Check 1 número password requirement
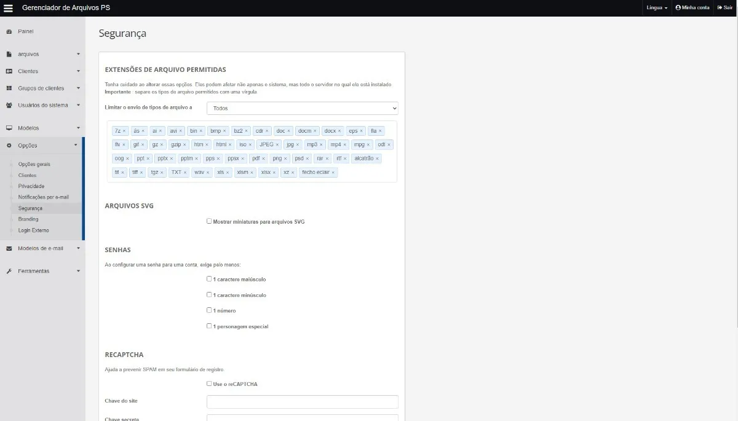This screenshot has height=421, width=738. (209, 310)
